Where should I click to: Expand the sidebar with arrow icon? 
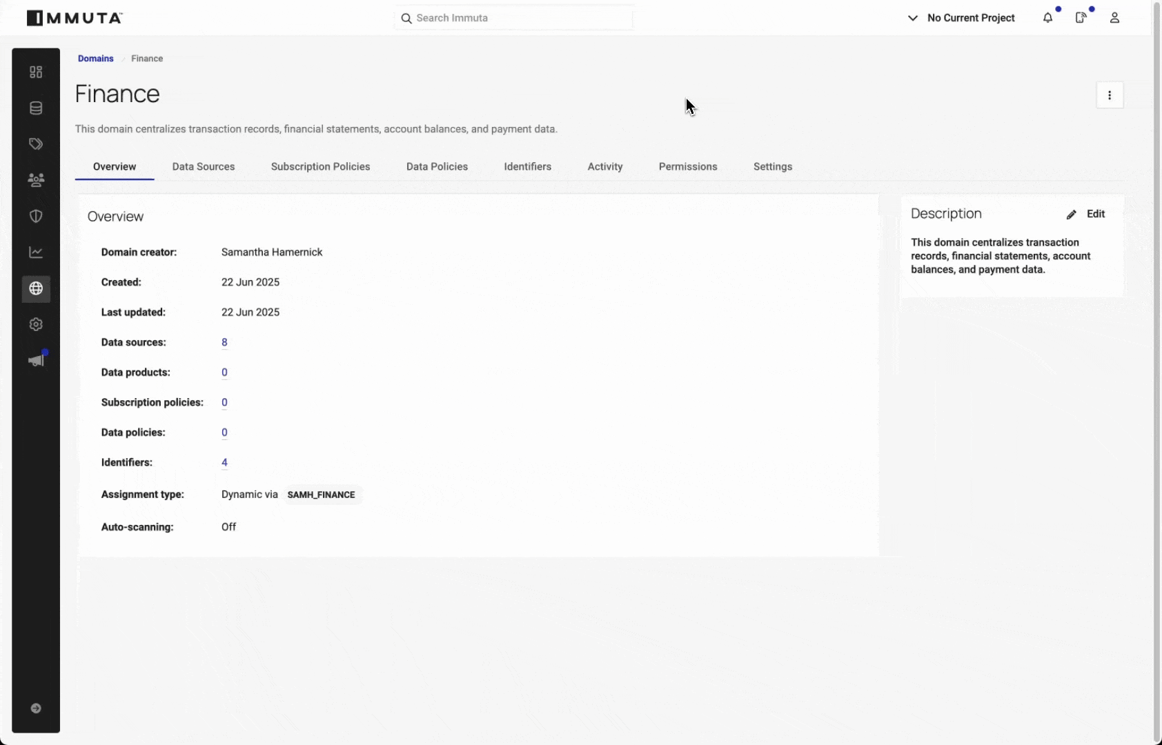36,708
